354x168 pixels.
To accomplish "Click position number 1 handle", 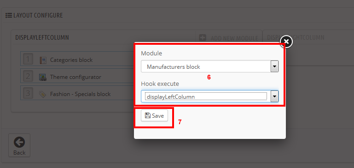I will [x=28, y=60].
